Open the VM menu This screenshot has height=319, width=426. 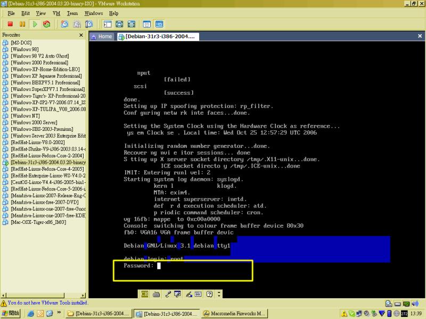(56, 13)
